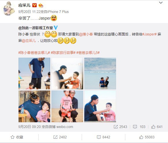
Task: Open the first beach photo thumbnail
Action: (34, 74)
